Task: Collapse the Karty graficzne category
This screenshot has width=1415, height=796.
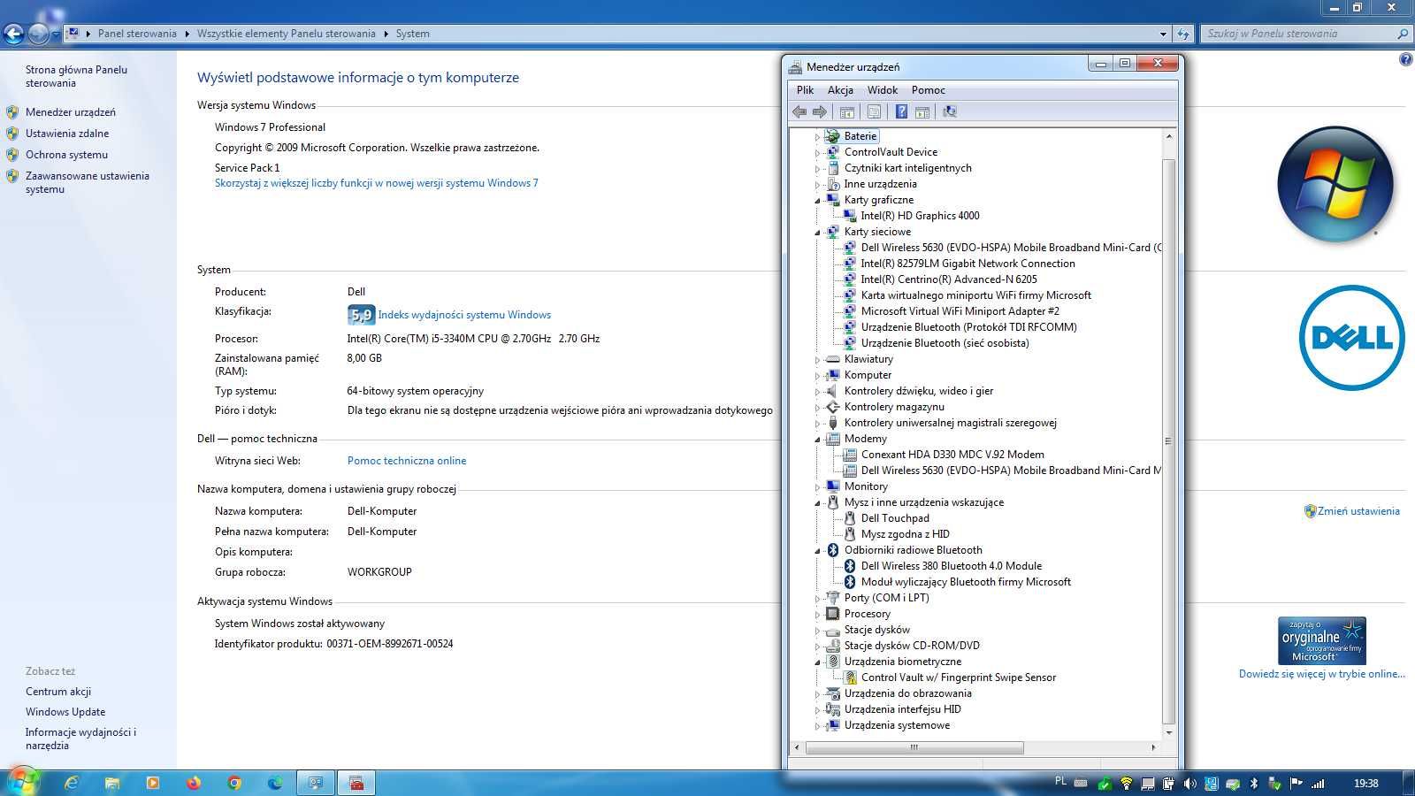Action: pyautogui.click(x=817, y=201)
